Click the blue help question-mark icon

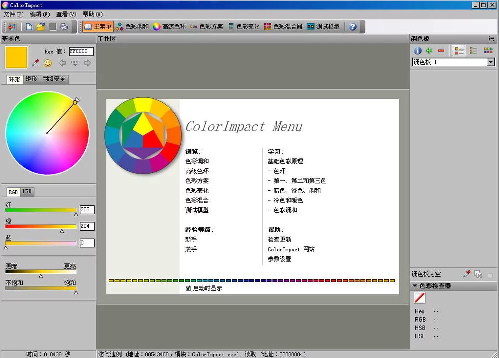point(353,27)
